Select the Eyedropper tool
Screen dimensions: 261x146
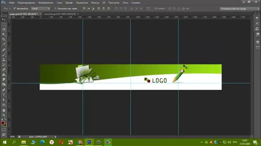point(4,45)
